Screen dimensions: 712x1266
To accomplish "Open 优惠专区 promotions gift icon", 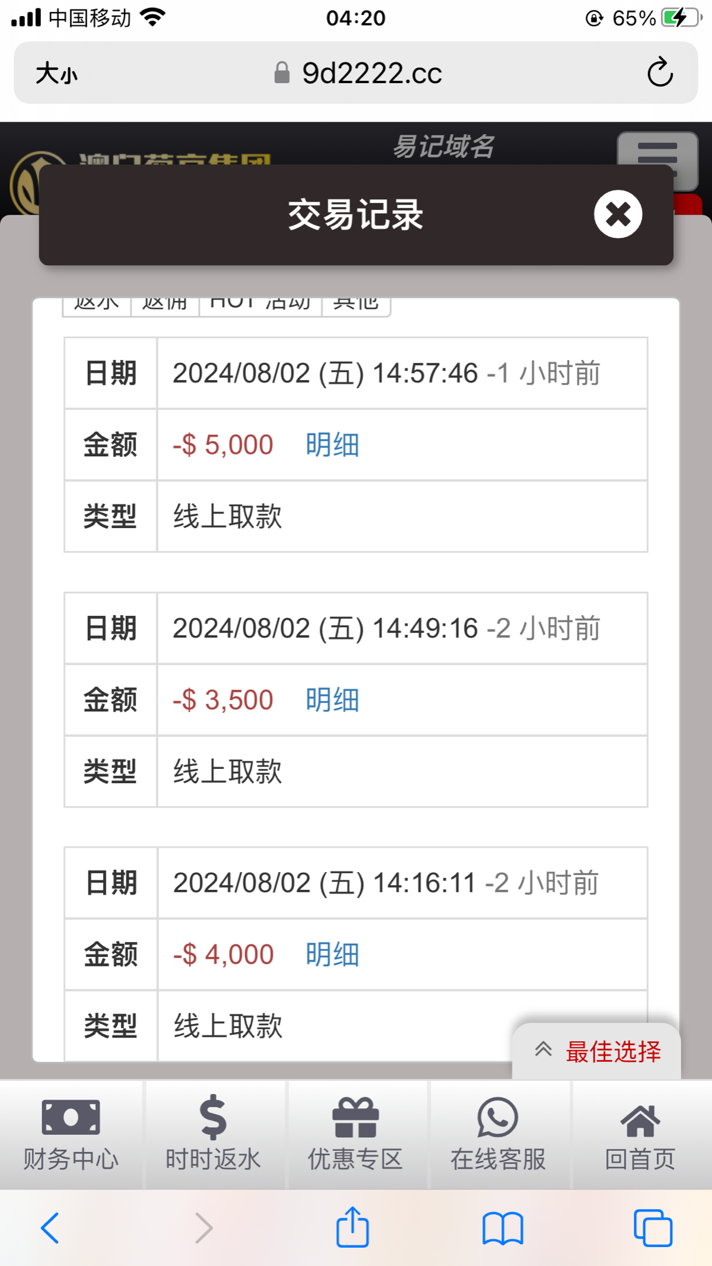I will coord(356,1134).
